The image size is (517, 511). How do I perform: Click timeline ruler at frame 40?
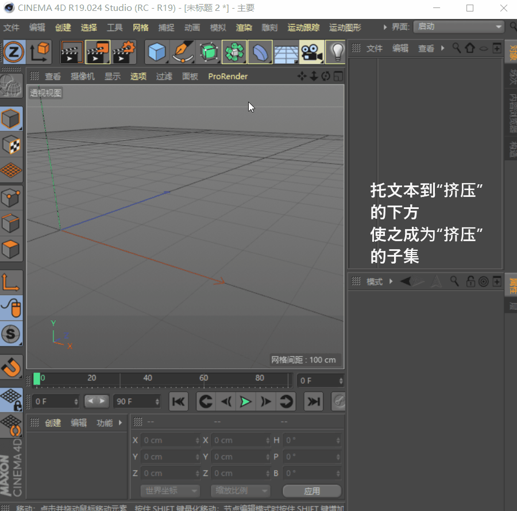[148, 378]
